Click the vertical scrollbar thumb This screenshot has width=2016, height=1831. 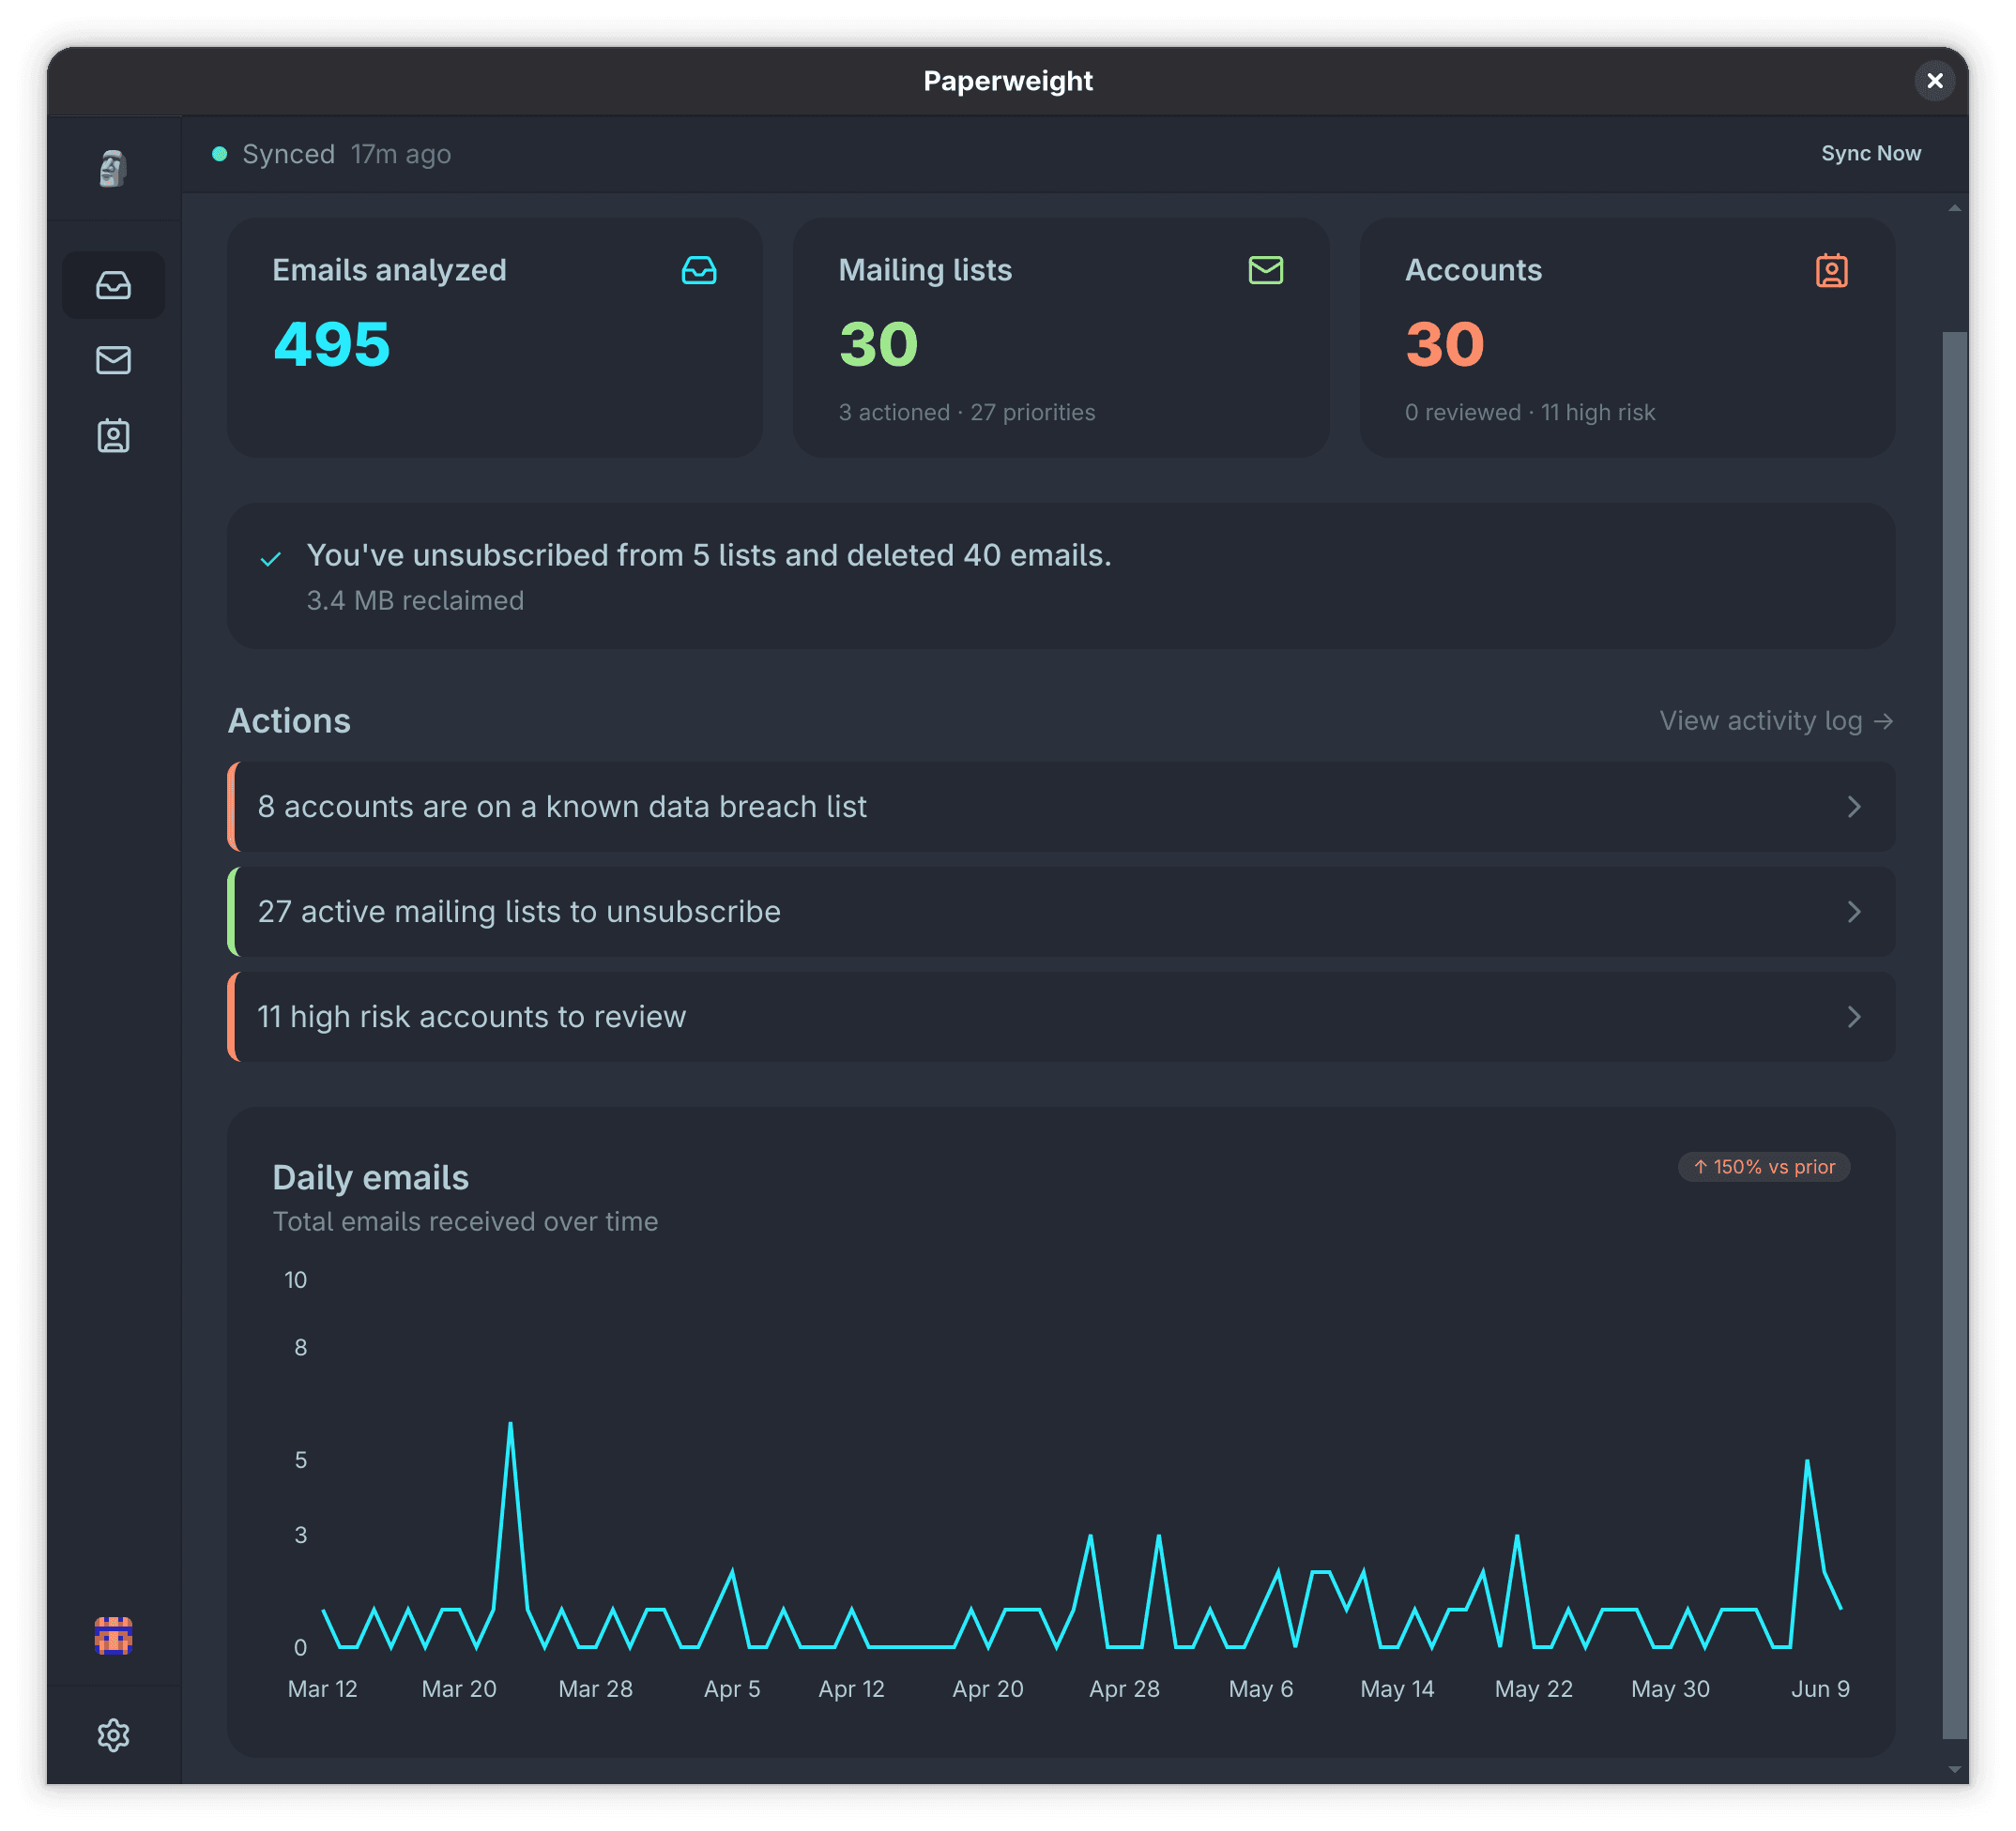click(1954, 1035)
